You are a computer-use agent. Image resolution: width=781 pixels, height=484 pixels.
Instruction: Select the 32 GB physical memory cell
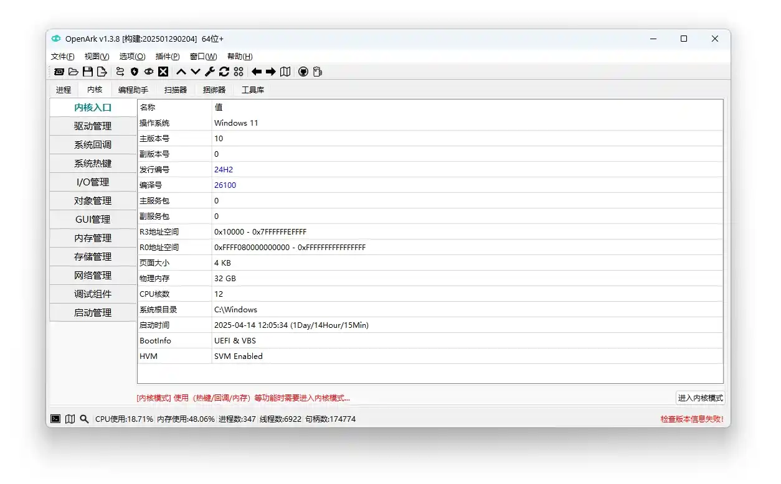click(467, 278)
